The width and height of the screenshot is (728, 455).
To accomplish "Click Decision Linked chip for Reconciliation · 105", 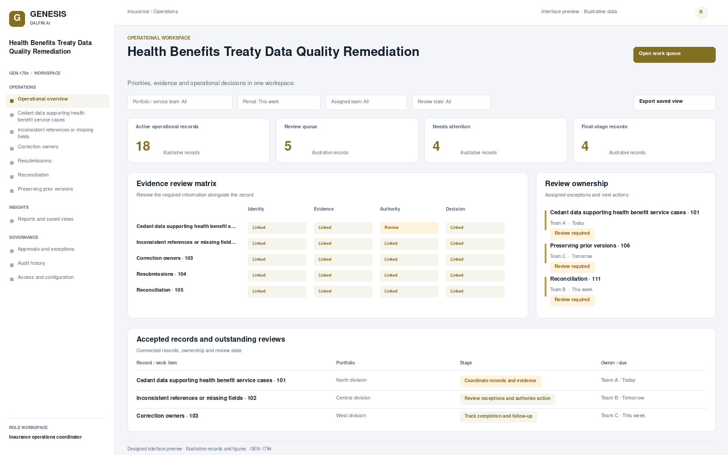I will 475,292.
